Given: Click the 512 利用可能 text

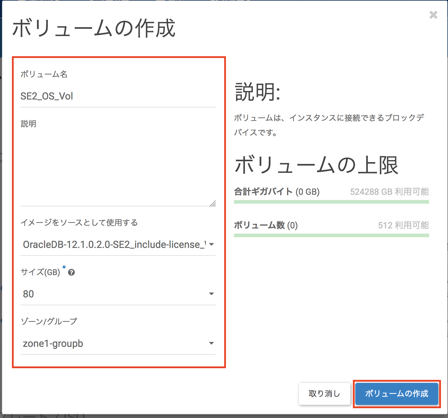Looking at the screenshot, I should pos(403,225).
